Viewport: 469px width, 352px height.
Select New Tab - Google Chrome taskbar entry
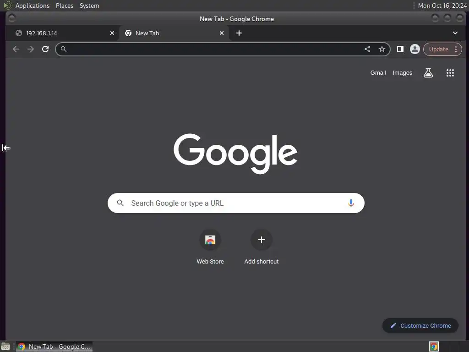54,346
